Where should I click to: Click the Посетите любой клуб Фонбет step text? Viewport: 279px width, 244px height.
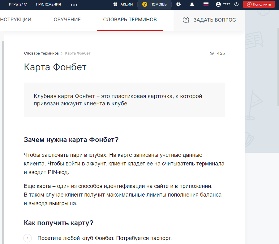click(105, 238)
